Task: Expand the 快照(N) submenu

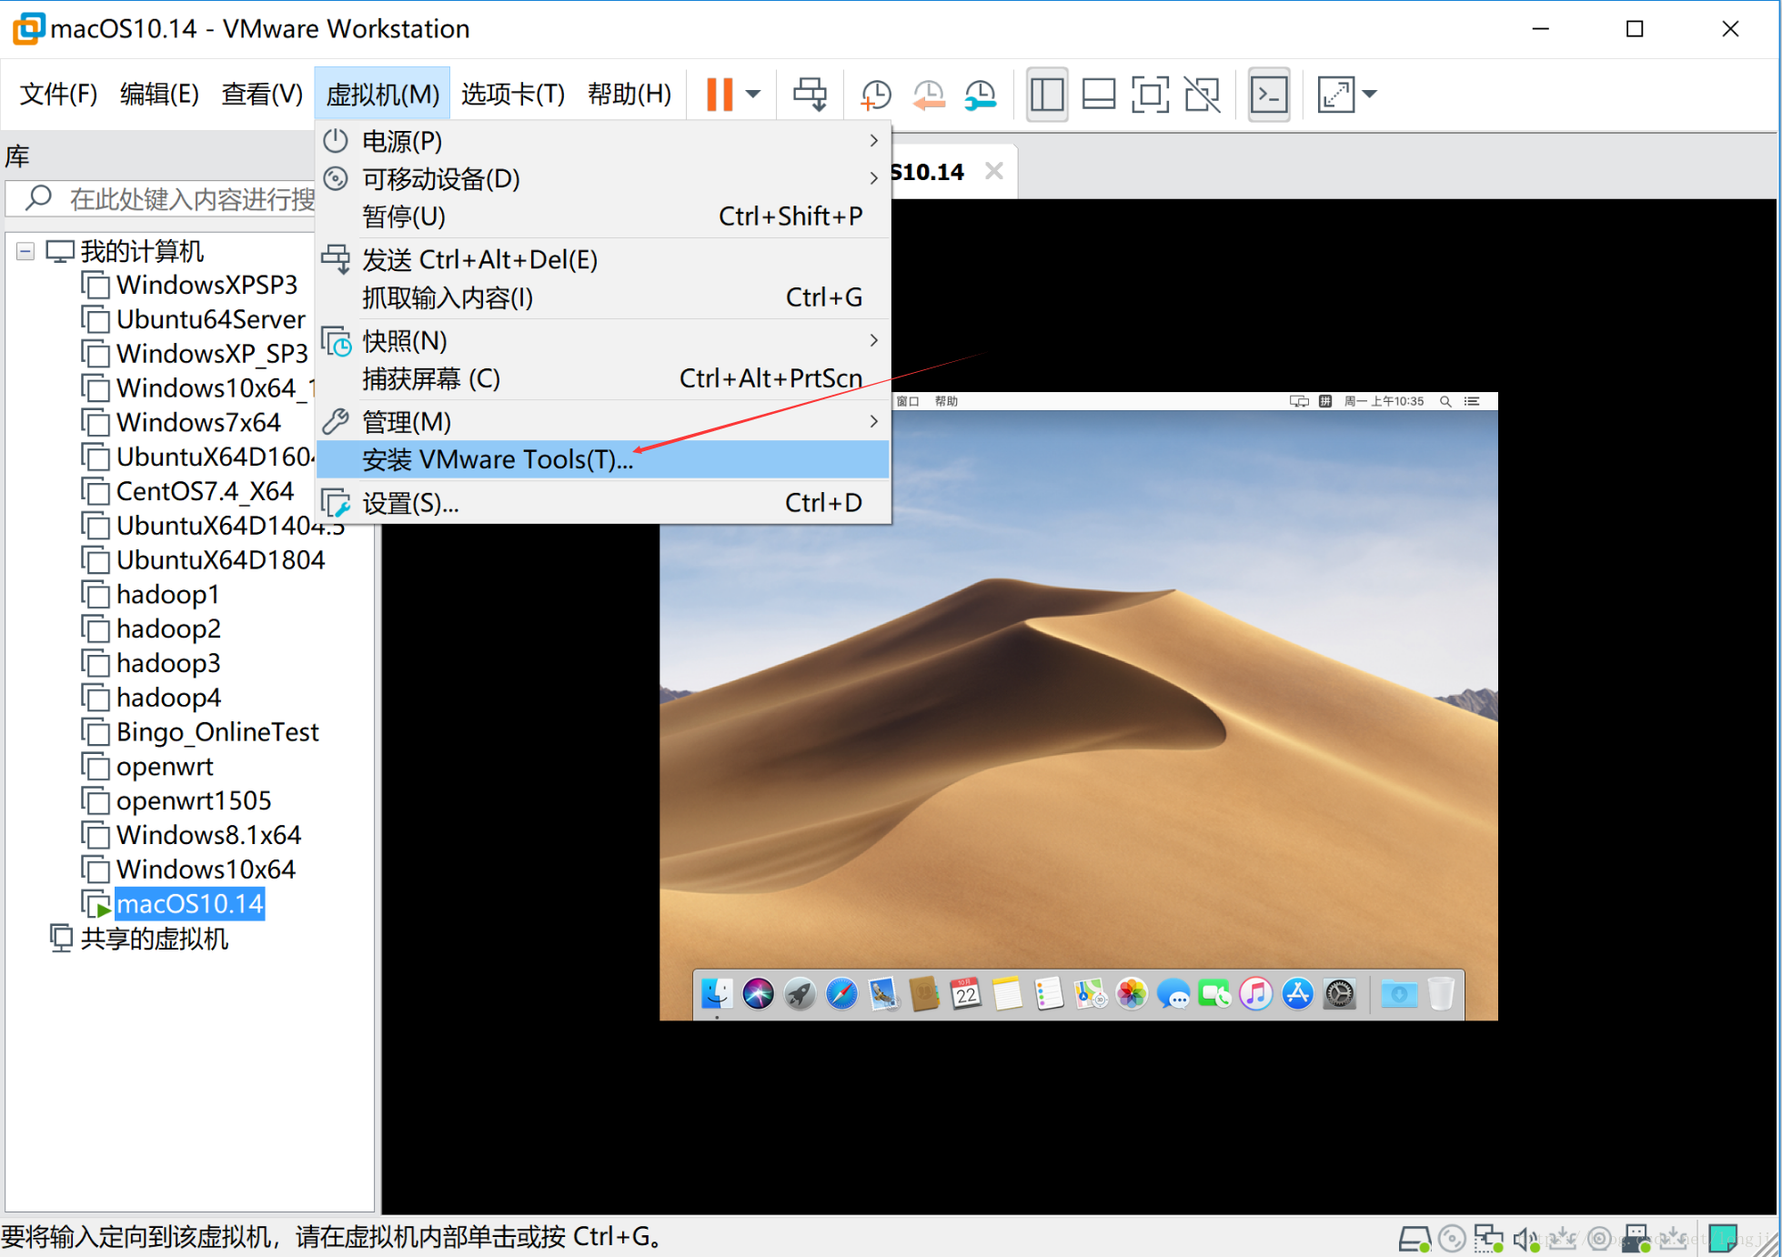Action: coord(603,341)
